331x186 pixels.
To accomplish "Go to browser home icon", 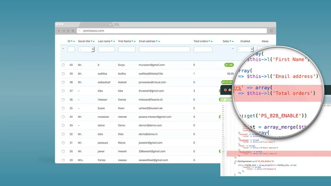I will tap(73, 31).
